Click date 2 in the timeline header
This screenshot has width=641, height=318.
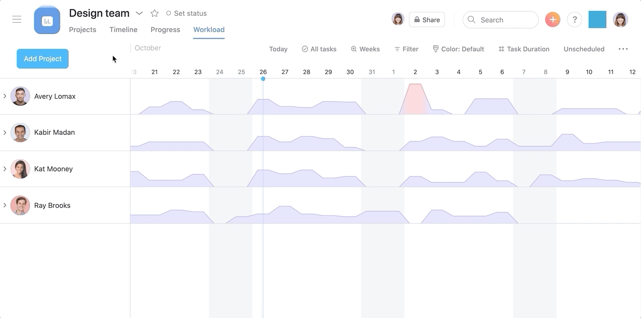tap(415, 72)
